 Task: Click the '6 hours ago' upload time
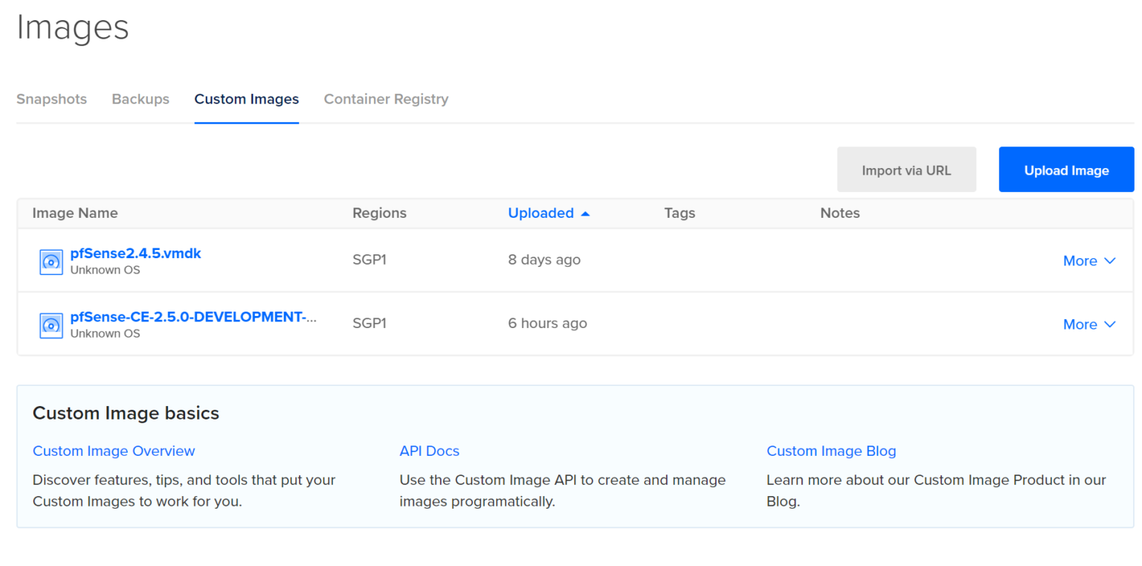point(547,323)
